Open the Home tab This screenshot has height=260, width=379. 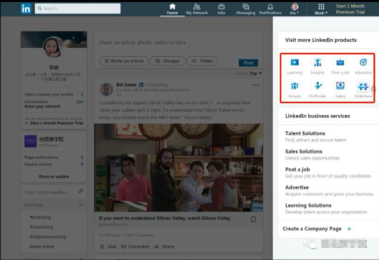[172, 9]
